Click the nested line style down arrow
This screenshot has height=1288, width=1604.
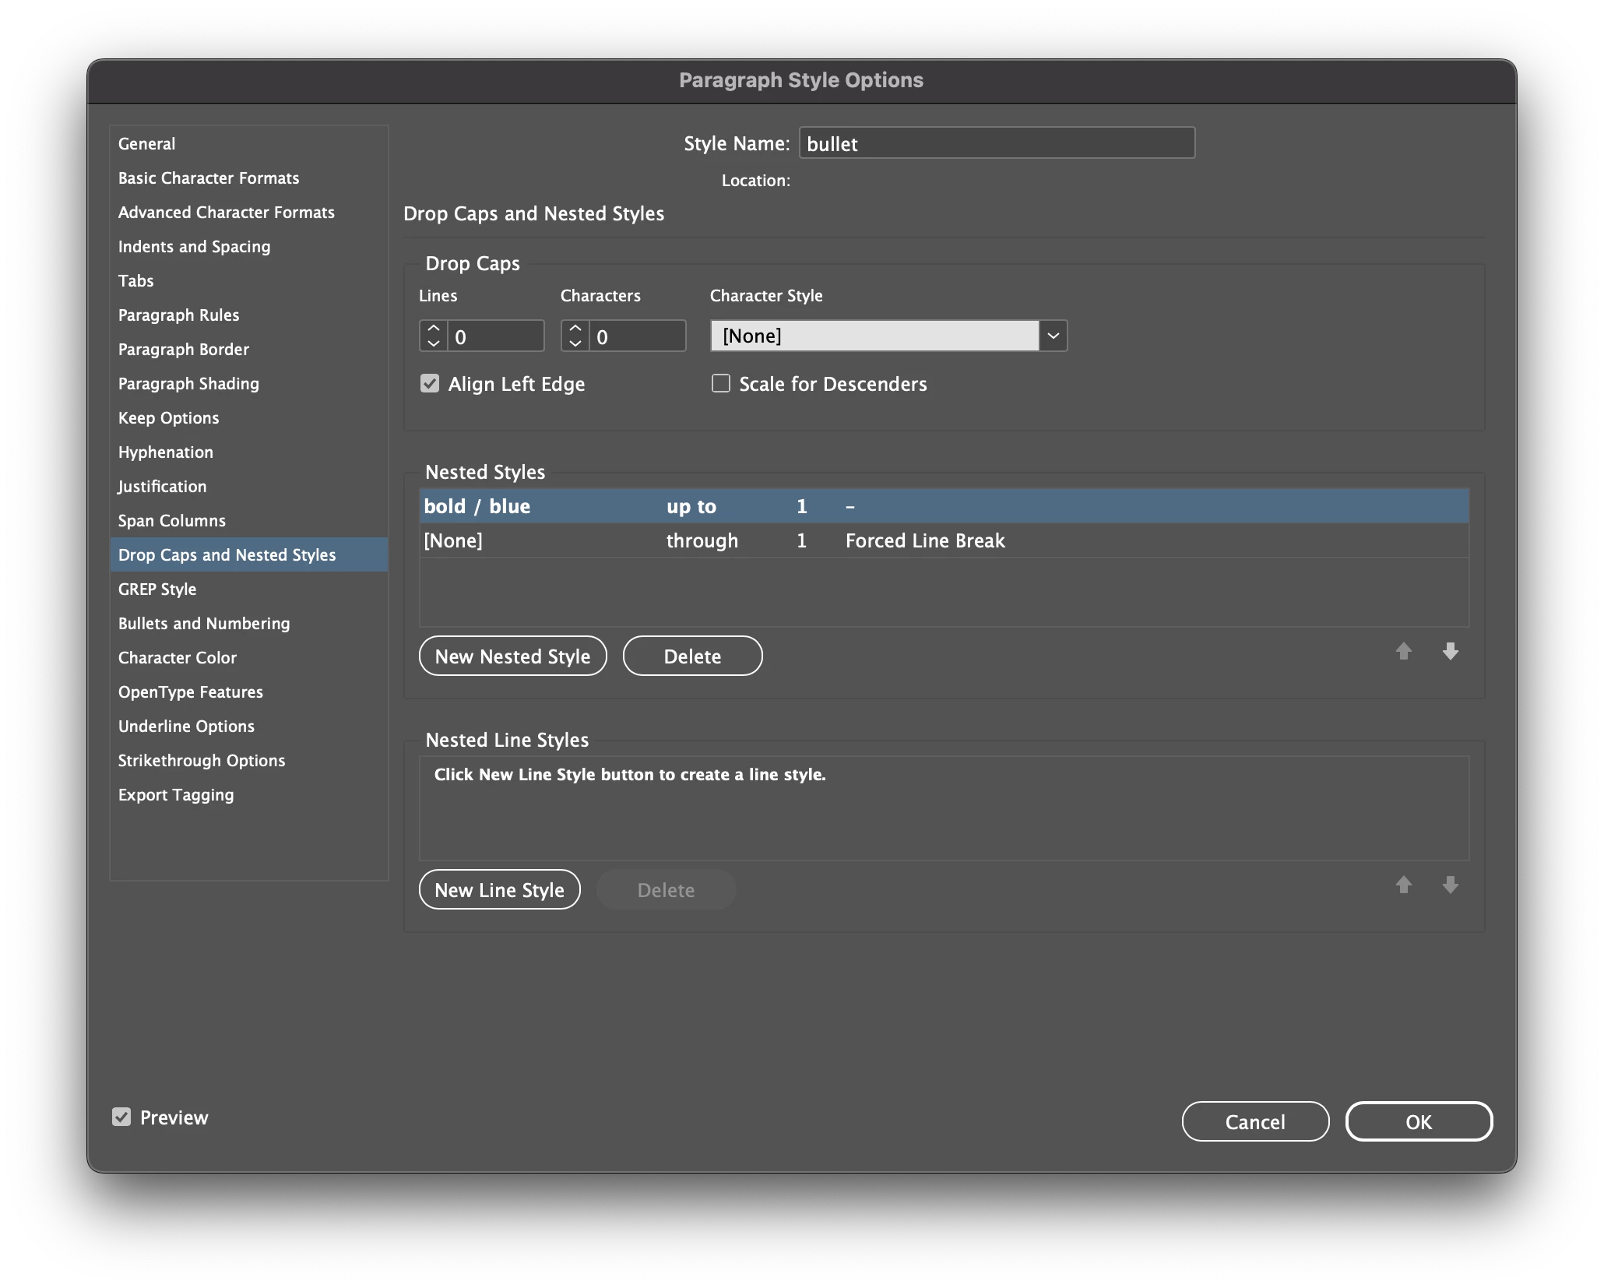[x=1450, y=885]
